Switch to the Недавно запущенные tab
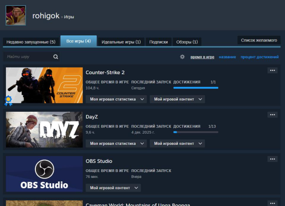The width and height of the screenshot is (285, 206). click(31, 42)
